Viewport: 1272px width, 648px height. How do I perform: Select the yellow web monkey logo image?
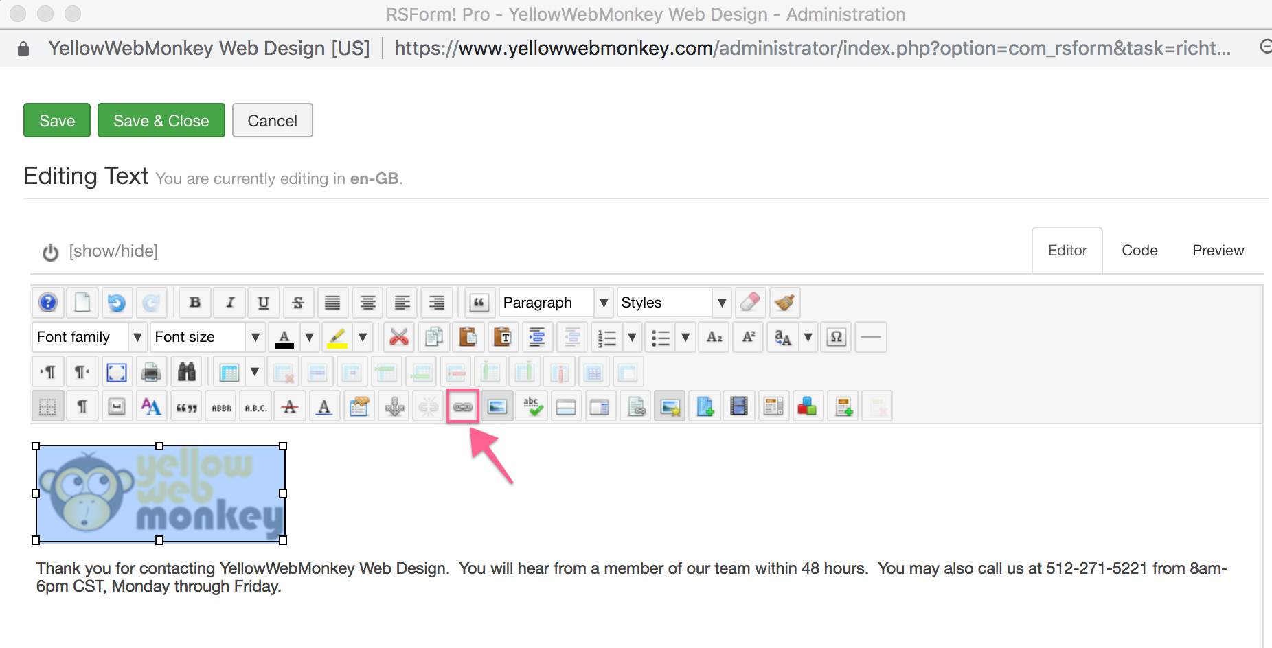159,494
